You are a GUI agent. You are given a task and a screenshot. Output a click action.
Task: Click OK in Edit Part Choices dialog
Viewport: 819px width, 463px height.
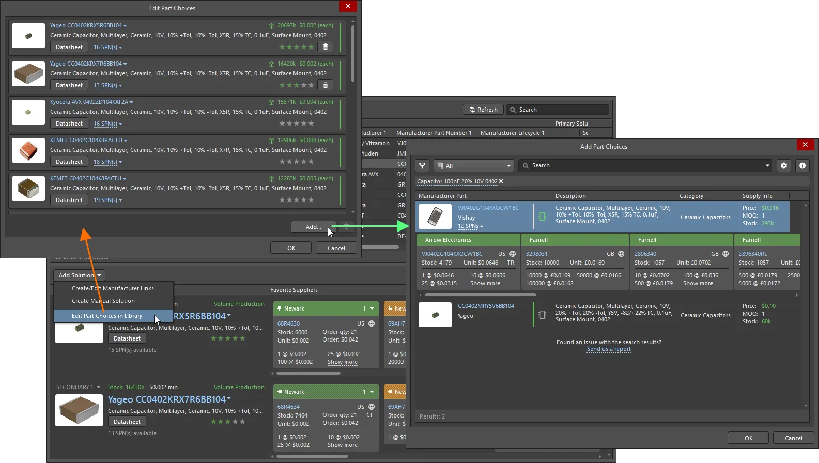tap(291, 248)
